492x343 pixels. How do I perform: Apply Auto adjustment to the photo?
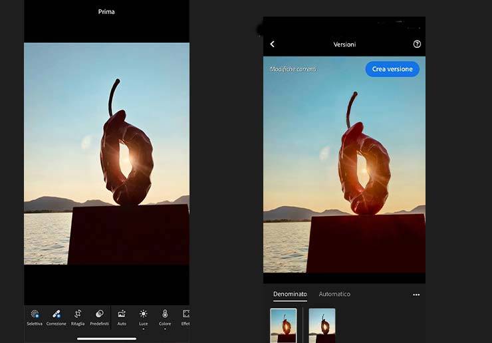pyautogui.click(x=122, y=316)
